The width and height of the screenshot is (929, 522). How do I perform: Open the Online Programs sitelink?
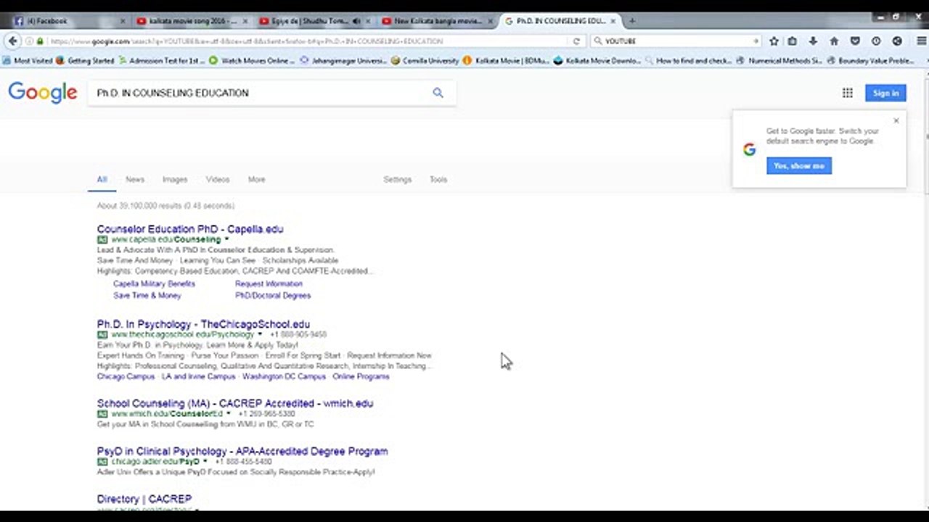[x=361, y=377]
